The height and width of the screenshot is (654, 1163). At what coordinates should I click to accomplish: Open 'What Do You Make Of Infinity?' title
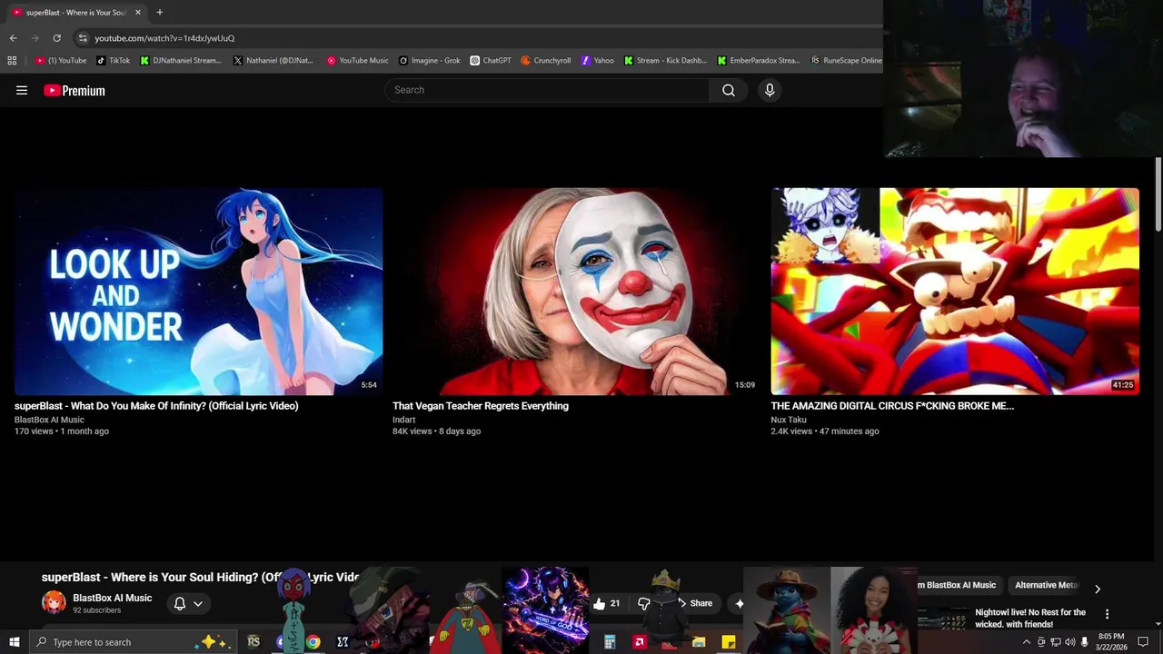(156, 406)
